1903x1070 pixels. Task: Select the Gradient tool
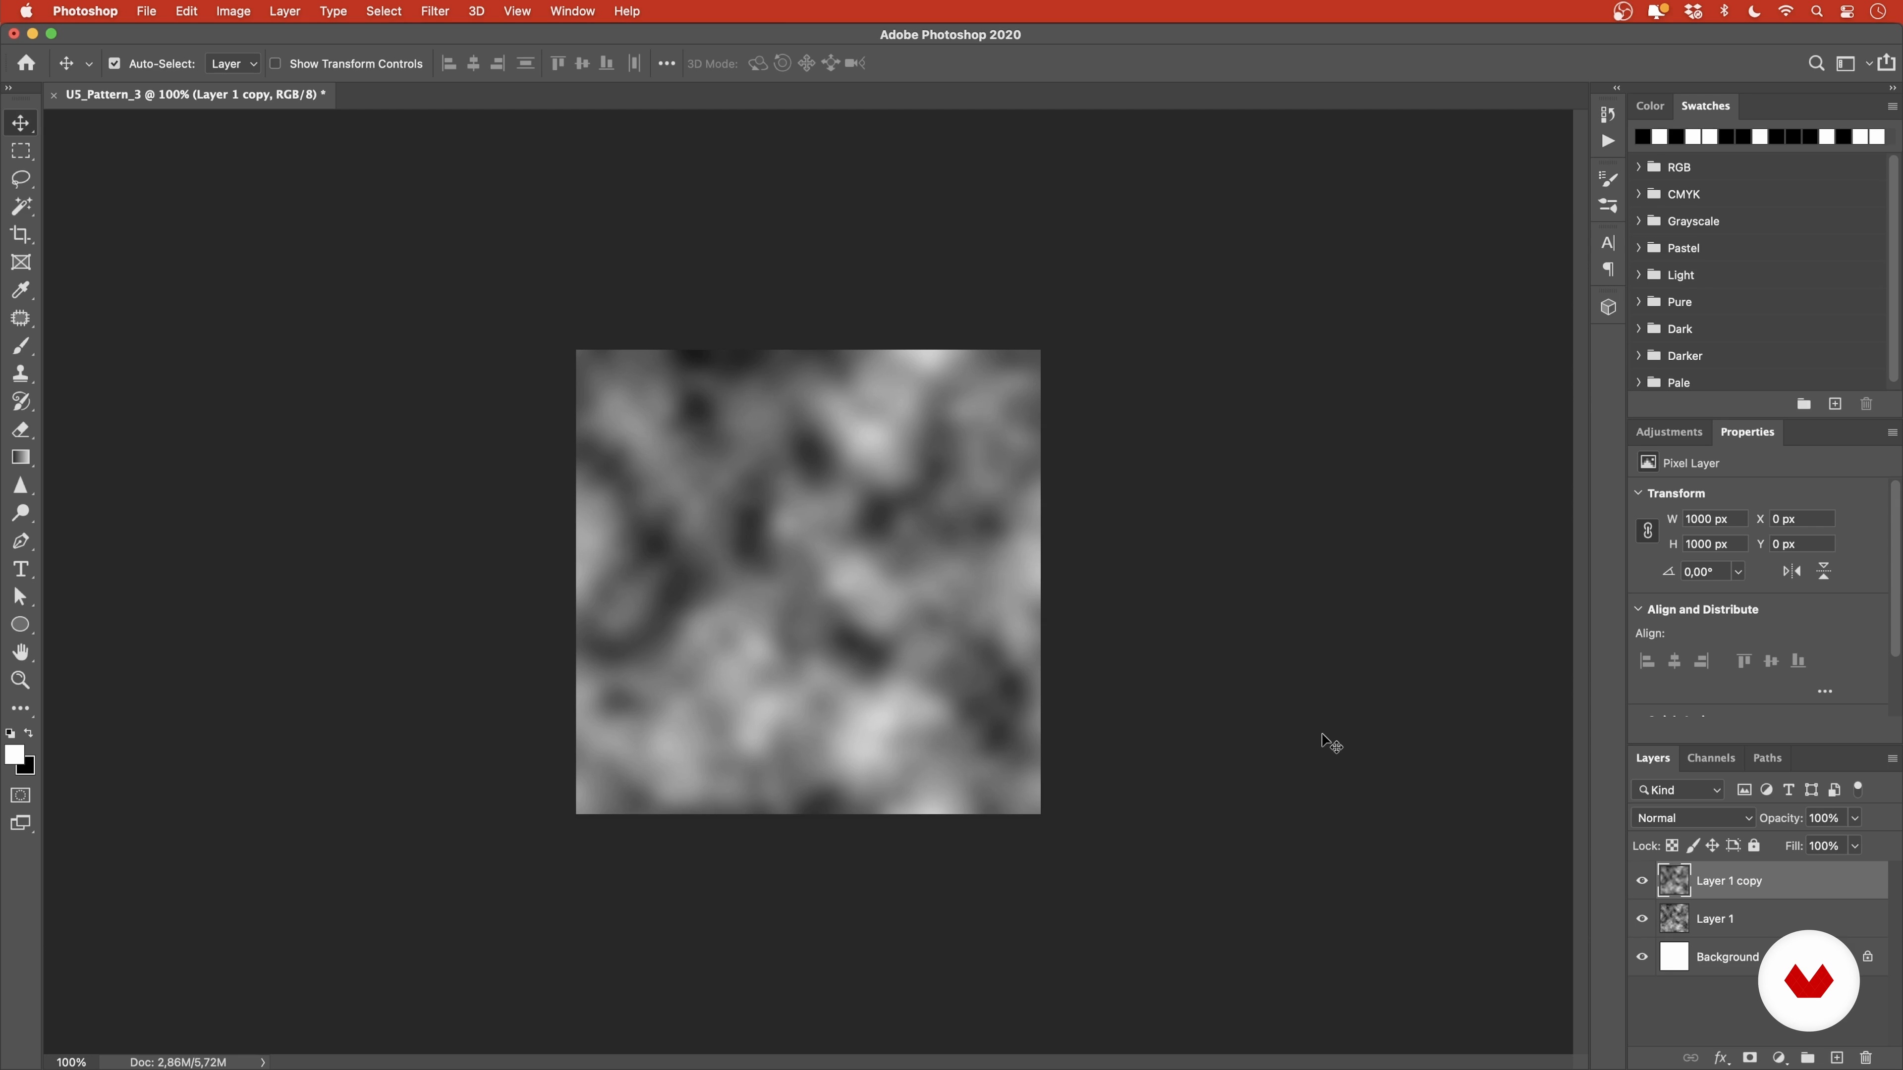pyautogui.click(x=21, y=458)
